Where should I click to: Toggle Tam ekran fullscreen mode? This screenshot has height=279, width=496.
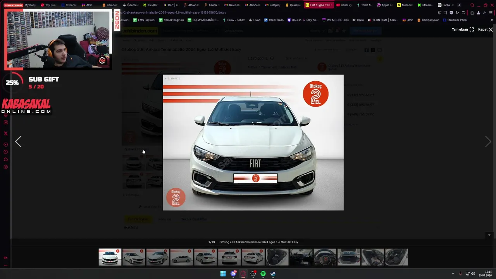click(x=463, y=29)
